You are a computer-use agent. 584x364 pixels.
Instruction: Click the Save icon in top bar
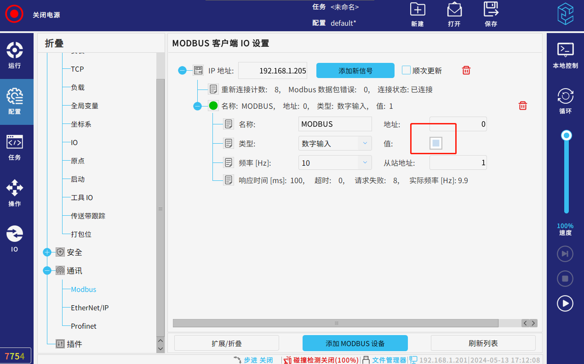click(491, 10)
